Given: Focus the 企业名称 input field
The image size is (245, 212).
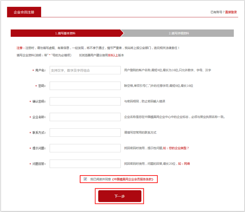Looking at the screenshot, I should pos(85,117).
